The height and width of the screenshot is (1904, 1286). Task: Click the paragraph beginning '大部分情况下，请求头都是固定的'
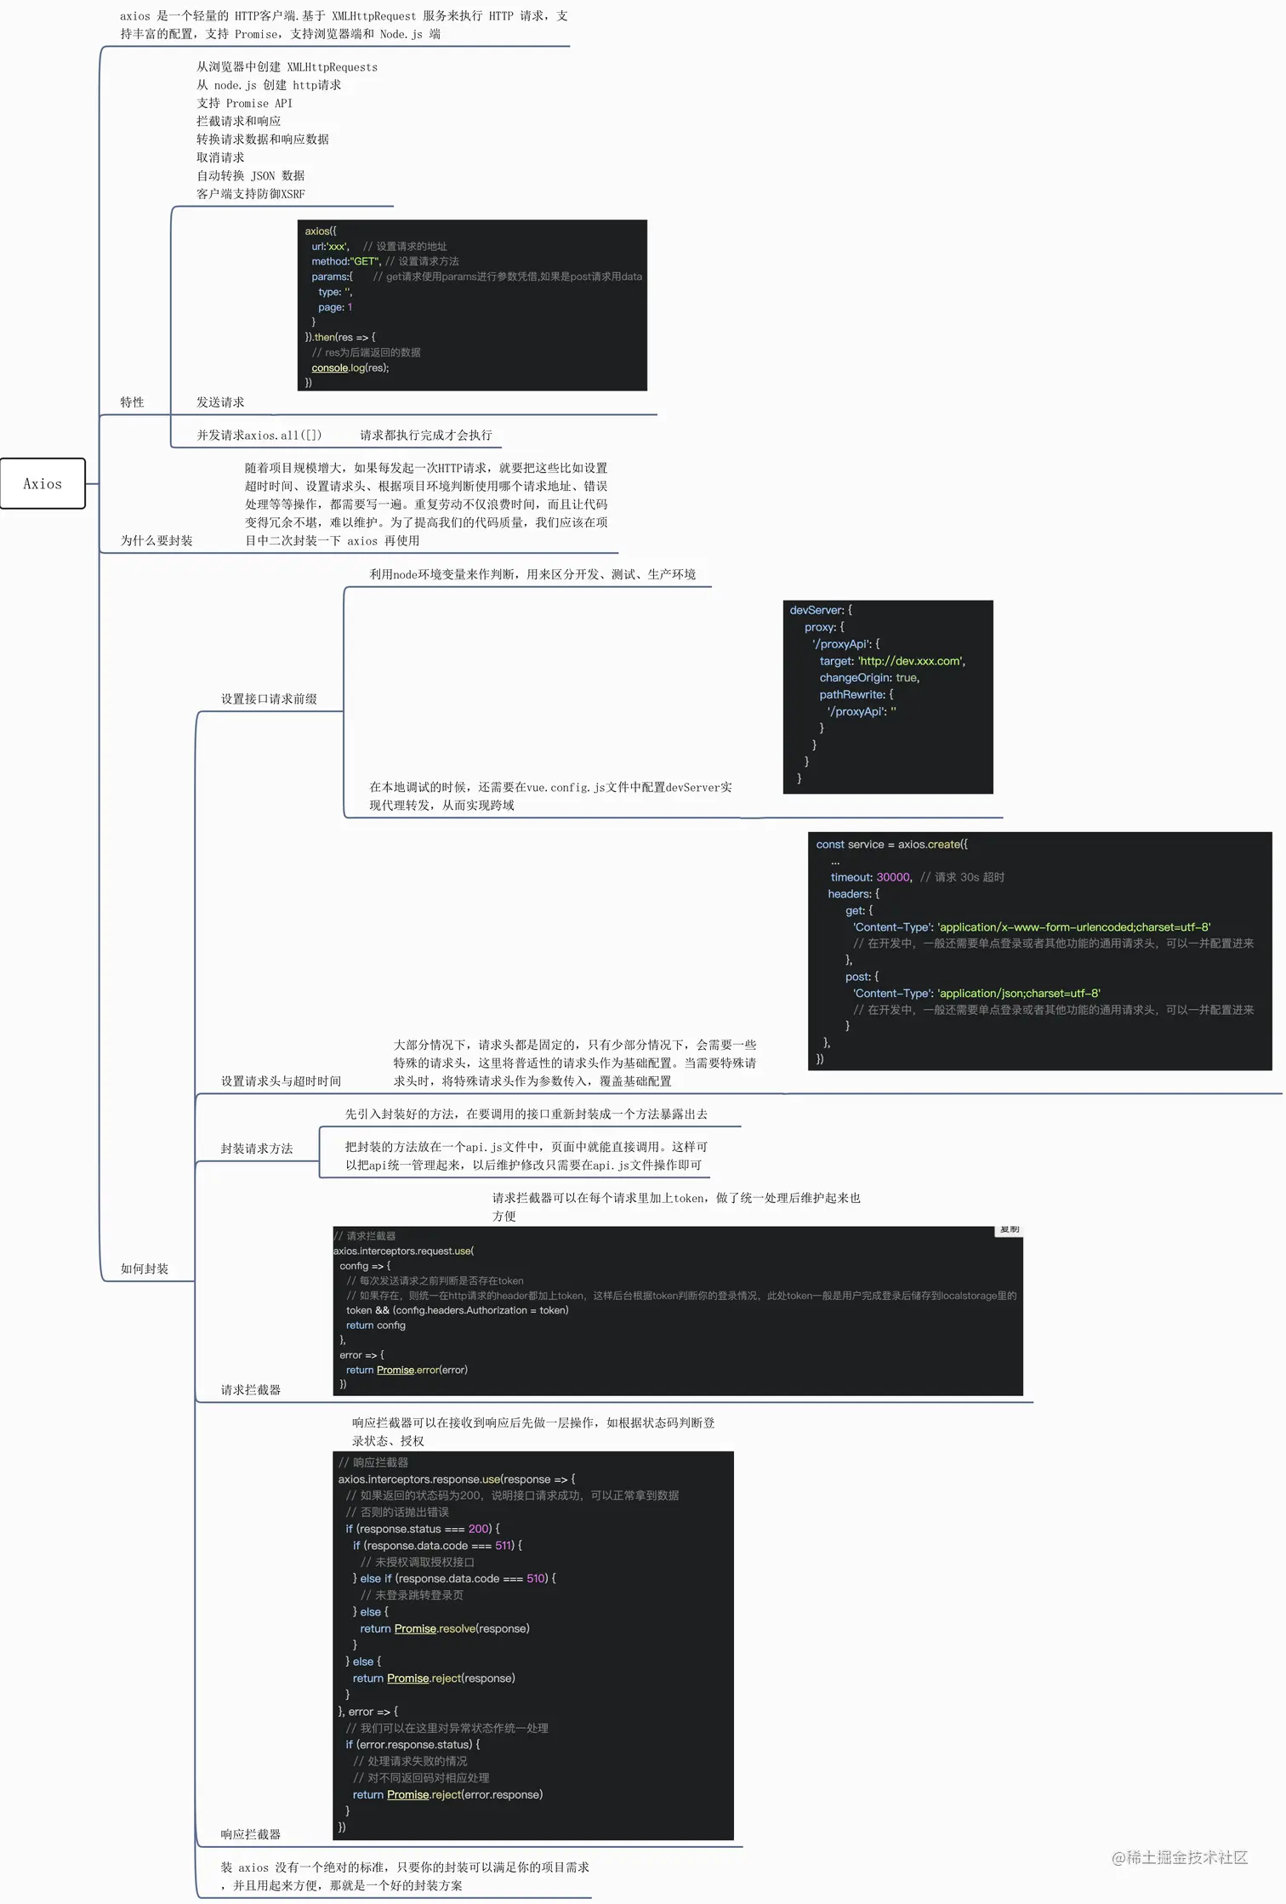point(574,1063)
